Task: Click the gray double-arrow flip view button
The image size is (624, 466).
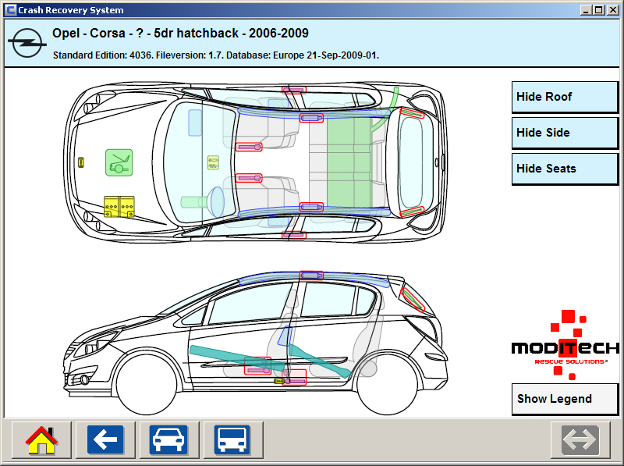Action: pyautogui.click(x=580, y=439)
